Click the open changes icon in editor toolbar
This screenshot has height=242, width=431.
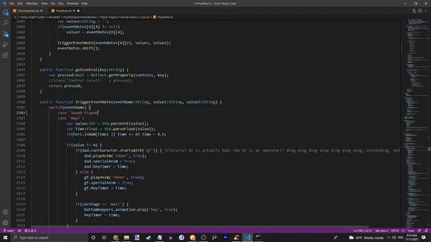pos(414,11)
